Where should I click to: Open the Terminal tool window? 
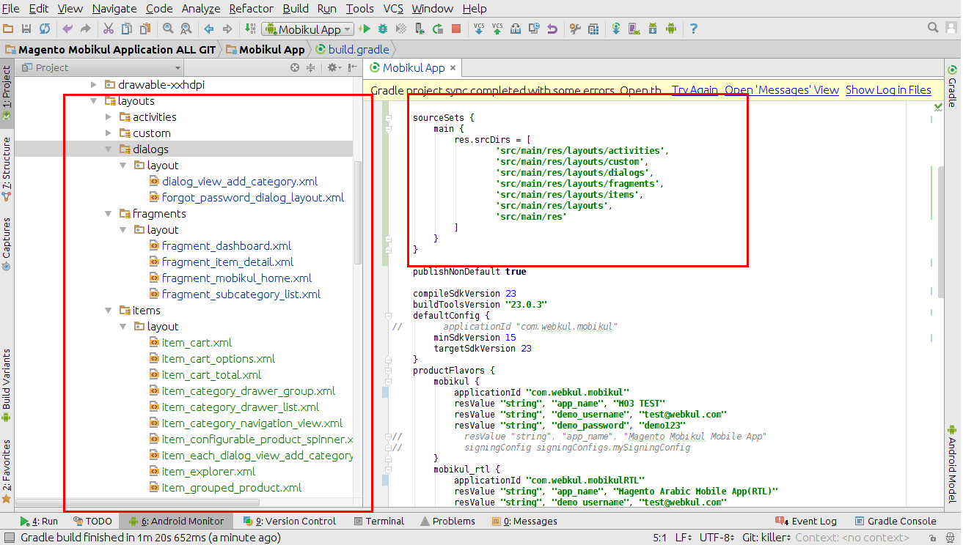(x=378, y=522)
